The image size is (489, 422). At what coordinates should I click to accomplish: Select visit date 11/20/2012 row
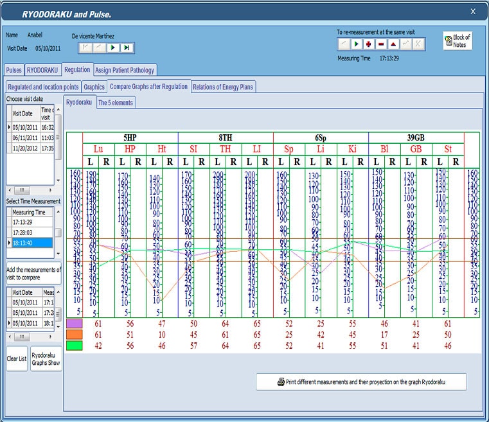tap(25, 147)
